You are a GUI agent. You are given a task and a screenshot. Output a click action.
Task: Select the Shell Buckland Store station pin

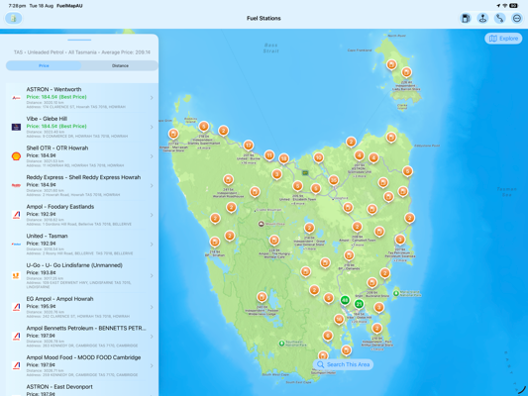[371, 282]
